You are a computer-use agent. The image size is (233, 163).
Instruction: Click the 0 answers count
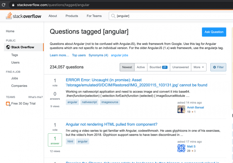tap(55, 96)
